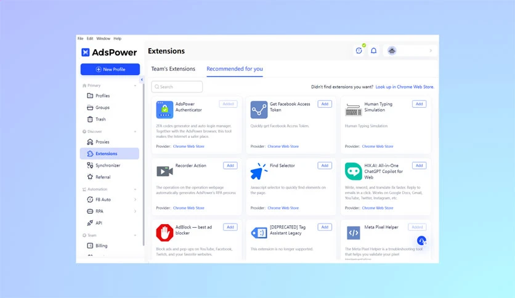This screenshot has width=515, height=298.
Task: Click the AdsPower Authenticator extension icon
Action: coord(164,110)
